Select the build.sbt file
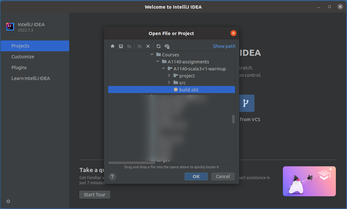 [x=188, y=90]
